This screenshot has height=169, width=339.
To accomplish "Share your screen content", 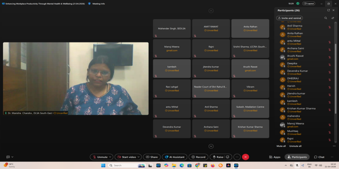I will [x=151, y=157].
